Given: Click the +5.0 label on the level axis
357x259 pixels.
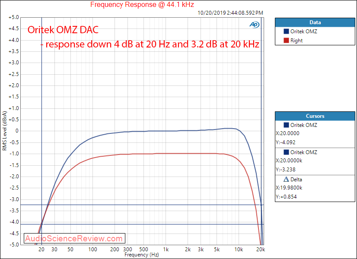Looking at the screenshot, I should (x=14, y=18).
